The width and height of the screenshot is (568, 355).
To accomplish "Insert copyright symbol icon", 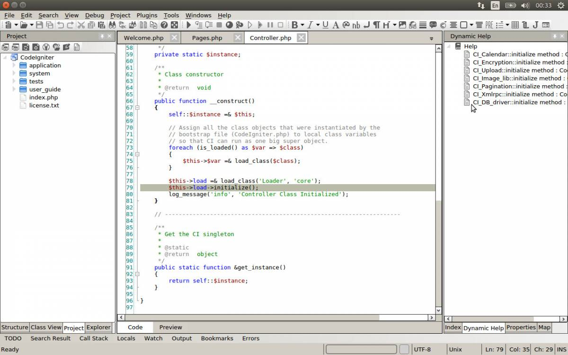I will (443, 25).
